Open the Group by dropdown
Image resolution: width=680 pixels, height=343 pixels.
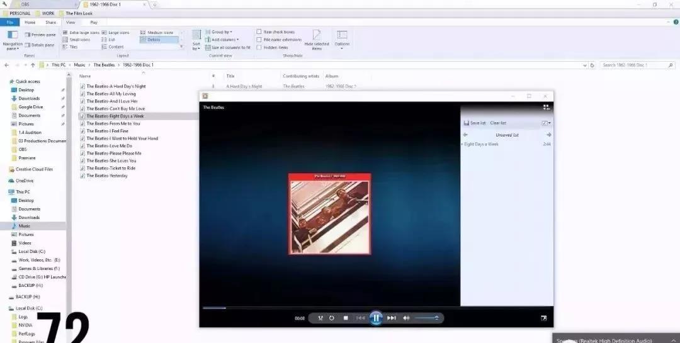pos(221,31)
